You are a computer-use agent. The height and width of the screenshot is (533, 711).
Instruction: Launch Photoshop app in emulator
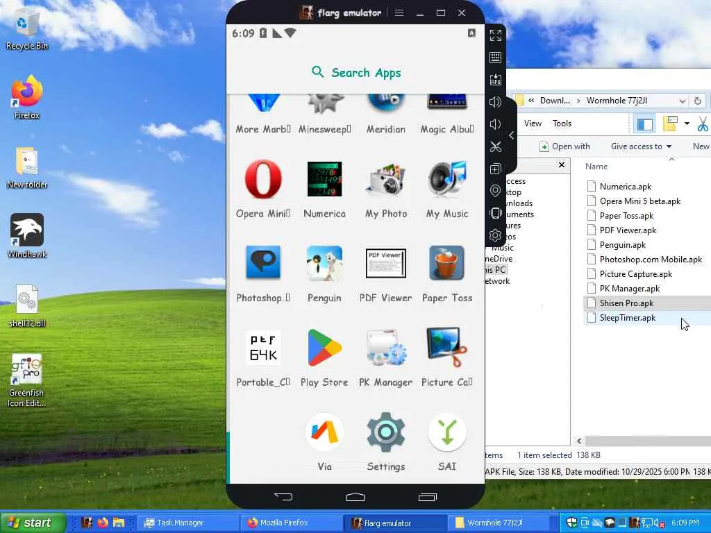pos(263,263)
